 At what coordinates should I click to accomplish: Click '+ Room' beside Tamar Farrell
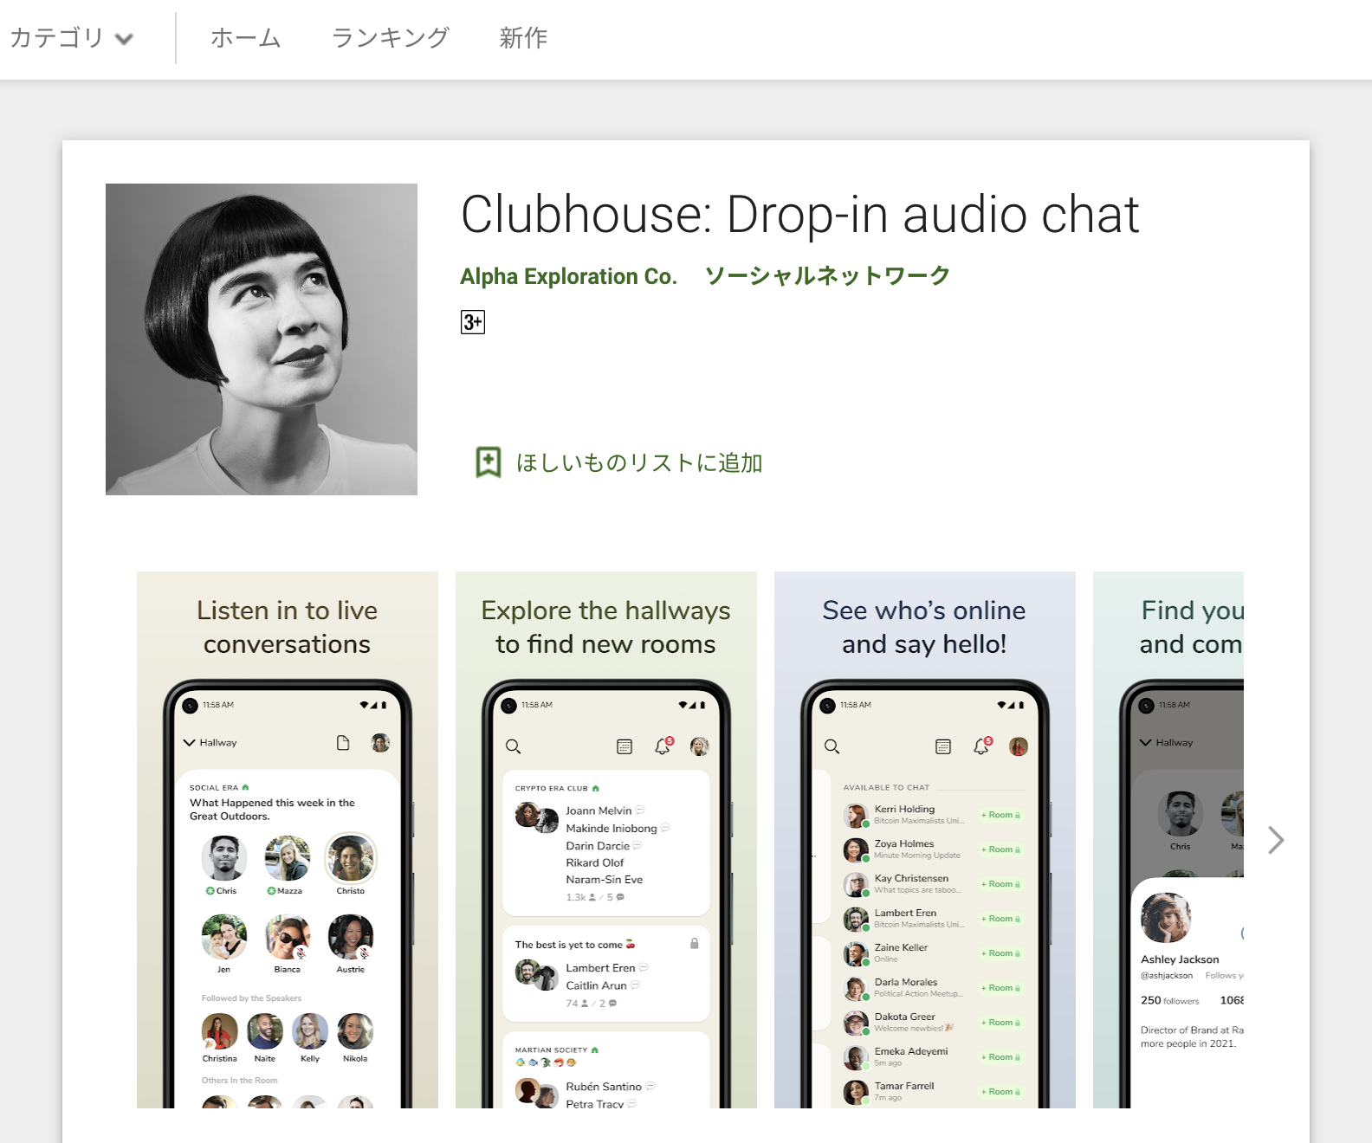(1000, 1092)
